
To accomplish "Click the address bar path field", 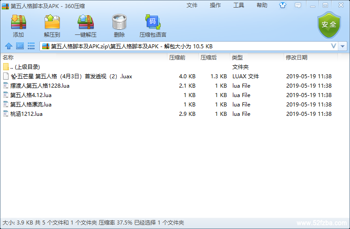I will pos(179,46).
